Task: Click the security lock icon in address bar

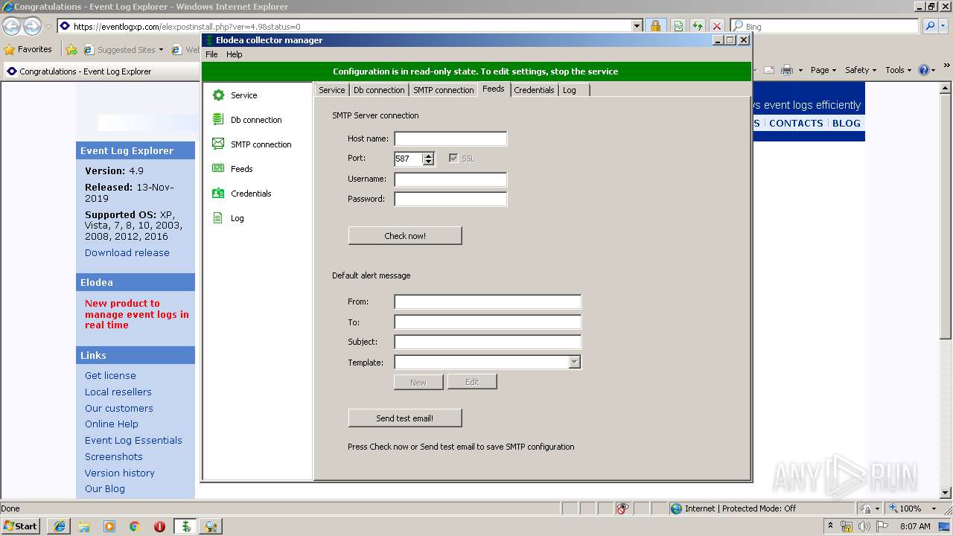Action: pyautogui.click(x=655, y=26)
